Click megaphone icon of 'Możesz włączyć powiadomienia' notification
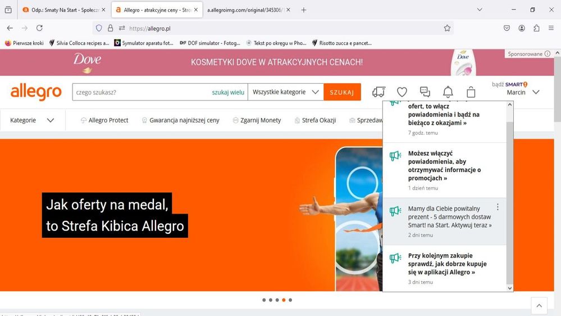 (x=395, y=156)
